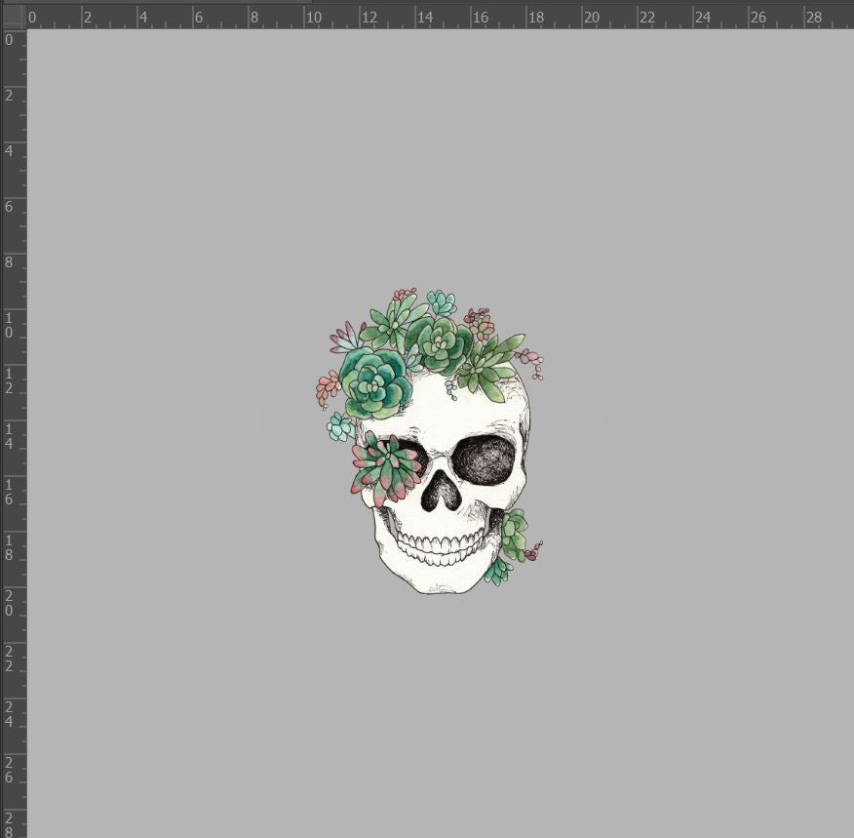
Task: Click the 14 mark on the horizontal ruler
Action: pos(424,18)
